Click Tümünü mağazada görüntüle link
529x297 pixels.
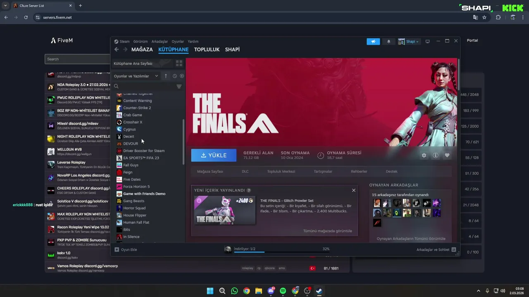[x=328, y=231]
